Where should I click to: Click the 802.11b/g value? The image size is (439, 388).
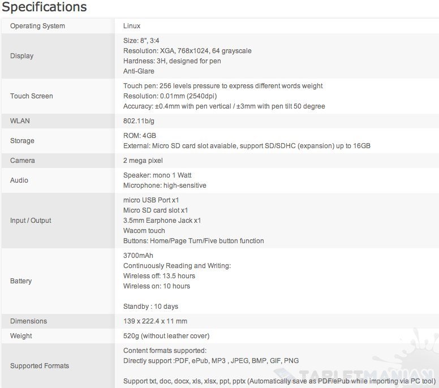[137, 121]
